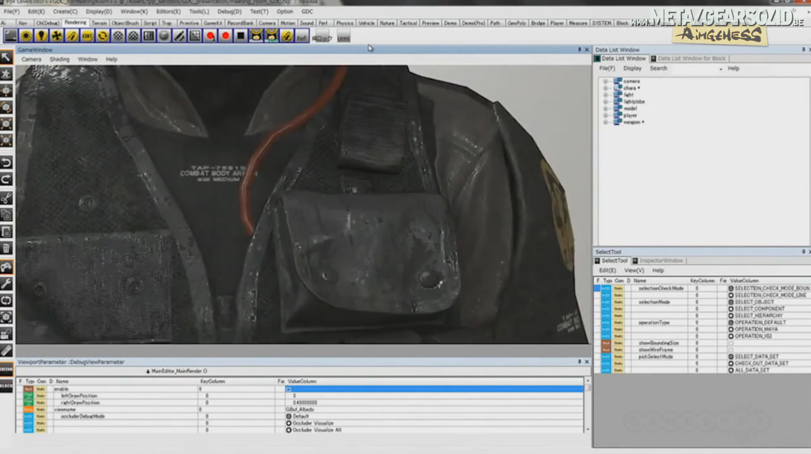
Task: Click the solid red record circle icon
Action: click(225, 36)
